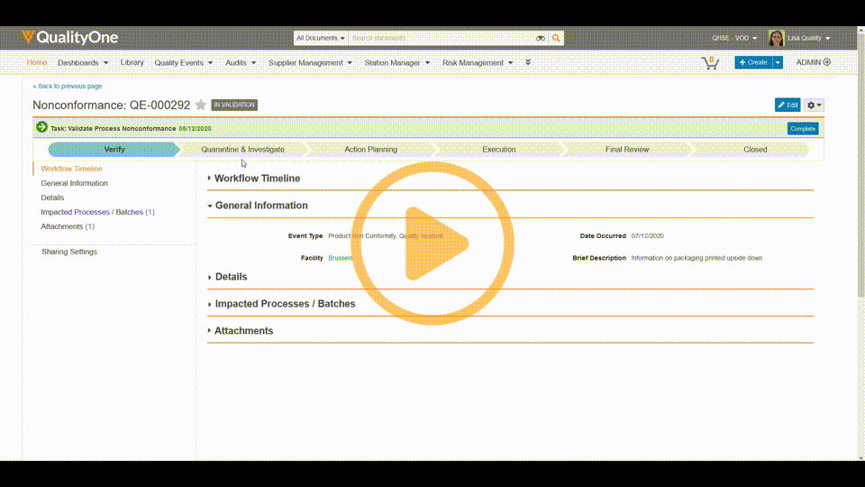Open the gear actions menu

tap(814, 105)
